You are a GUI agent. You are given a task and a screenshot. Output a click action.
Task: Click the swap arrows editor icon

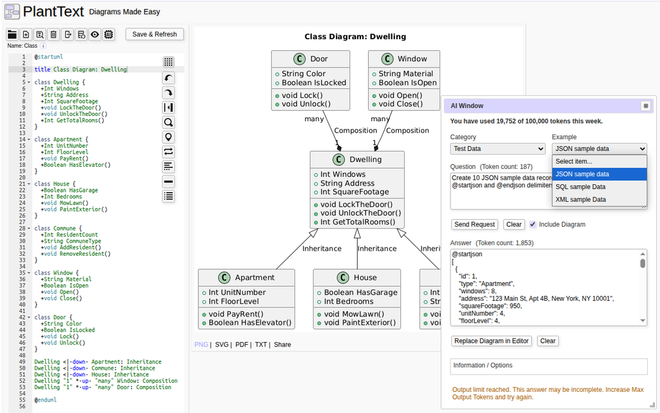pos(168,152)
